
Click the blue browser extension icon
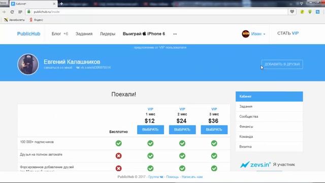pyautogui.click(x=318, y=12)
